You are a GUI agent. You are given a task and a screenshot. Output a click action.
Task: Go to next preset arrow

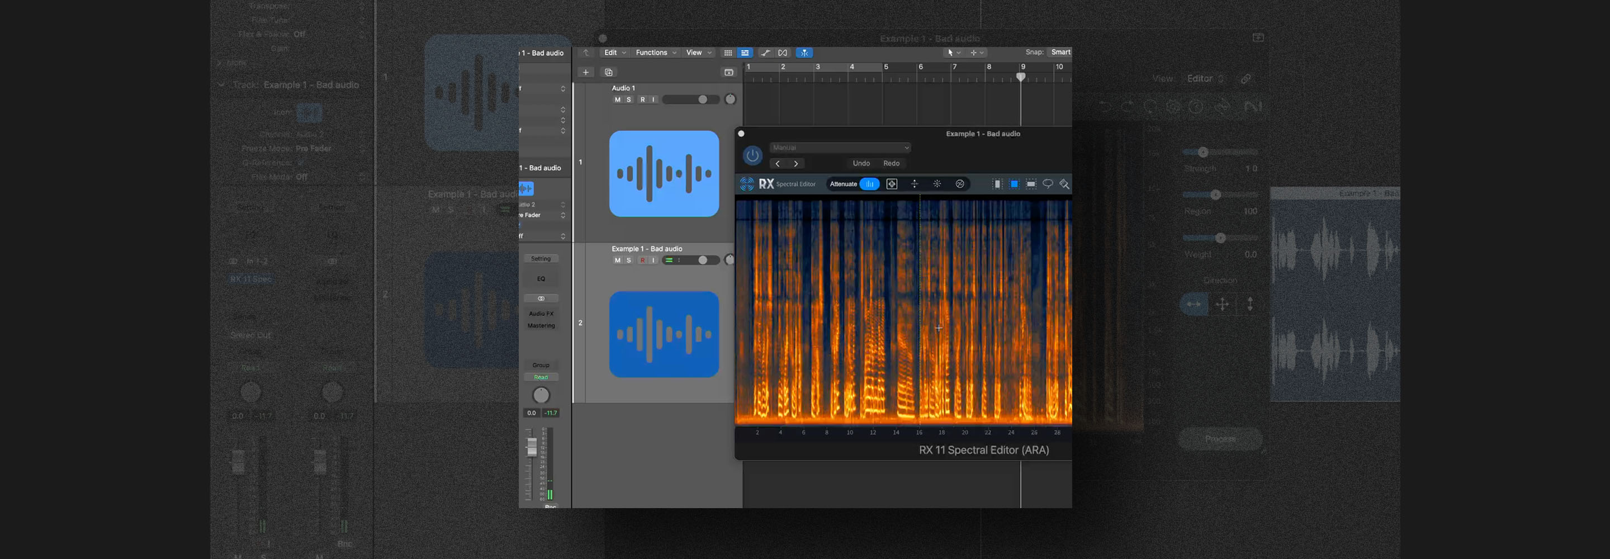coord(795,163)
